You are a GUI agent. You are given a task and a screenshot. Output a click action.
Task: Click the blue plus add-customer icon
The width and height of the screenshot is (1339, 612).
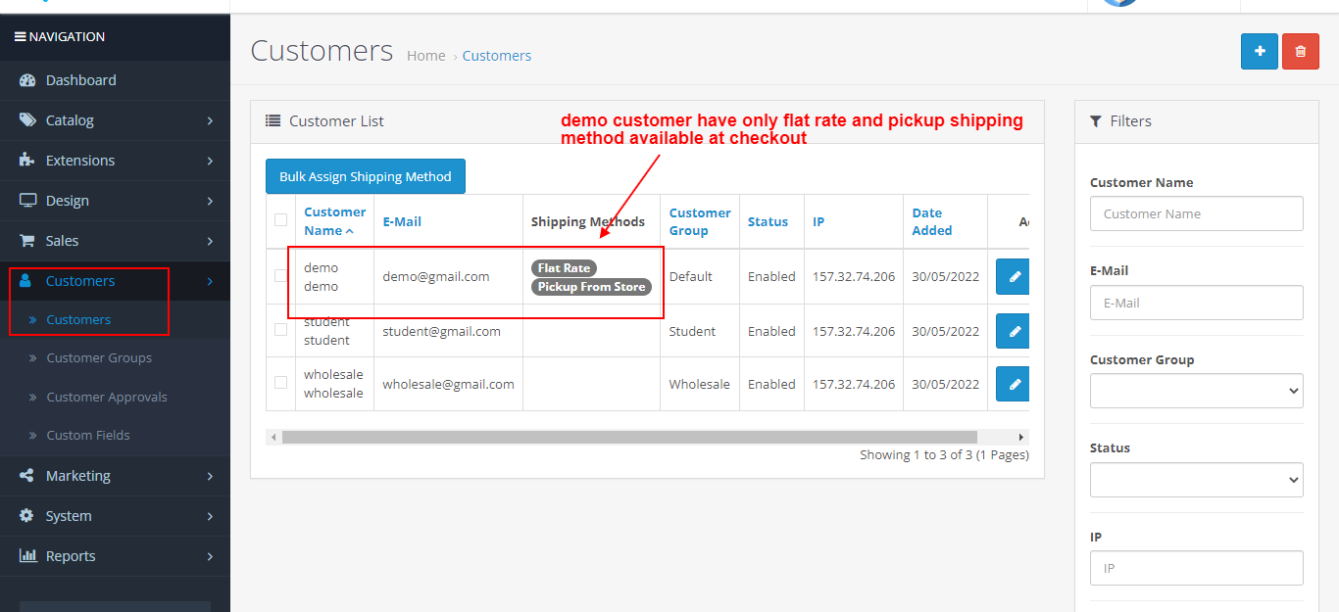(x=1259, y=51)
